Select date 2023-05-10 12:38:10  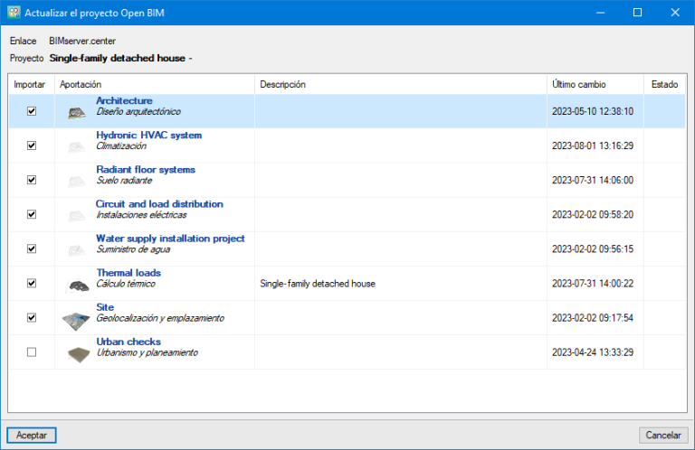[593, 111]
